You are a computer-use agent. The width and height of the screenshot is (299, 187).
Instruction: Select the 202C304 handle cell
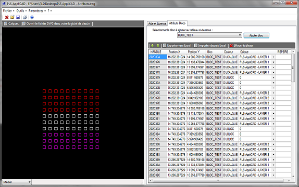click(x=157, y=57)
